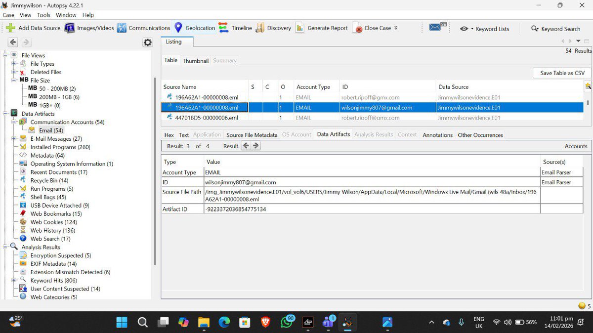Click the Close Case button
Image resolution: width=593 pixels, height=333 pixels.
(372, 28)
